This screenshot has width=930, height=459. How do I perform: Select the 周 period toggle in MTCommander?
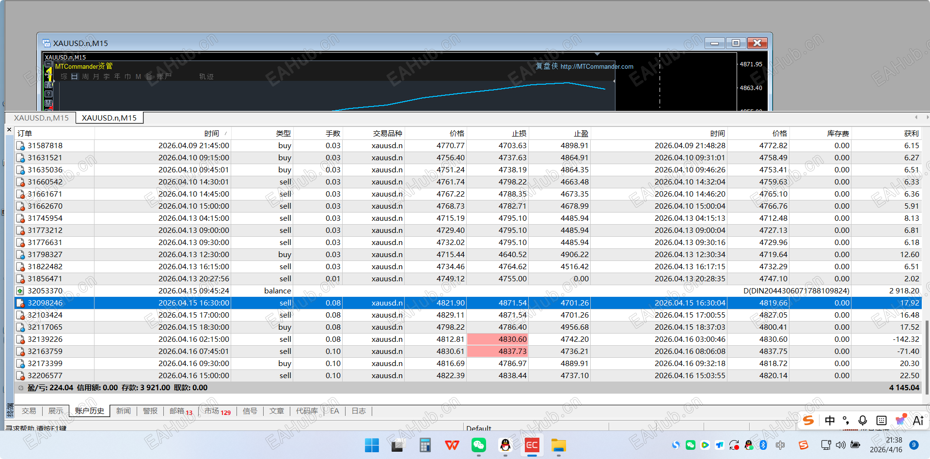[x=85, y=76]
